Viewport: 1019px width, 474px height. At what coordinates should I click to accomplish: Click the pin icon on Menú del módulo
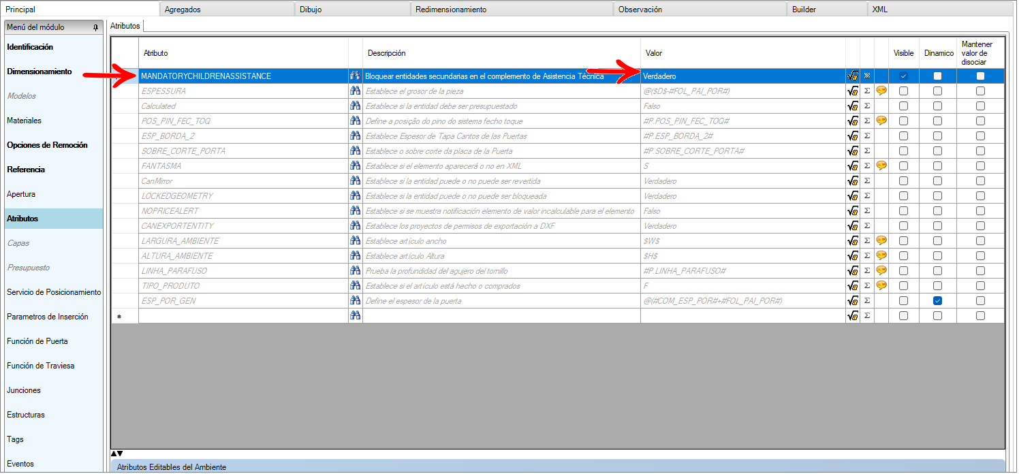(95, 27)
